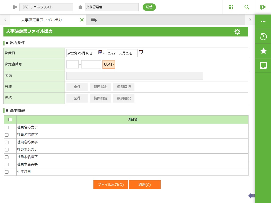This screenshot has height=203, width=271.
Task: Open the apps grid menu icon
Action: pyautogui.click(x=231, y=7)
